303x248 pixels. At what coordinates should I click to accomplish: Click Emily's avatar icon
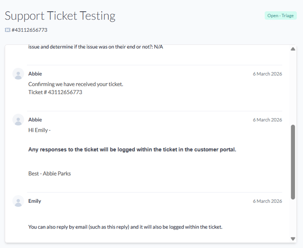click(x=18, y=201)
